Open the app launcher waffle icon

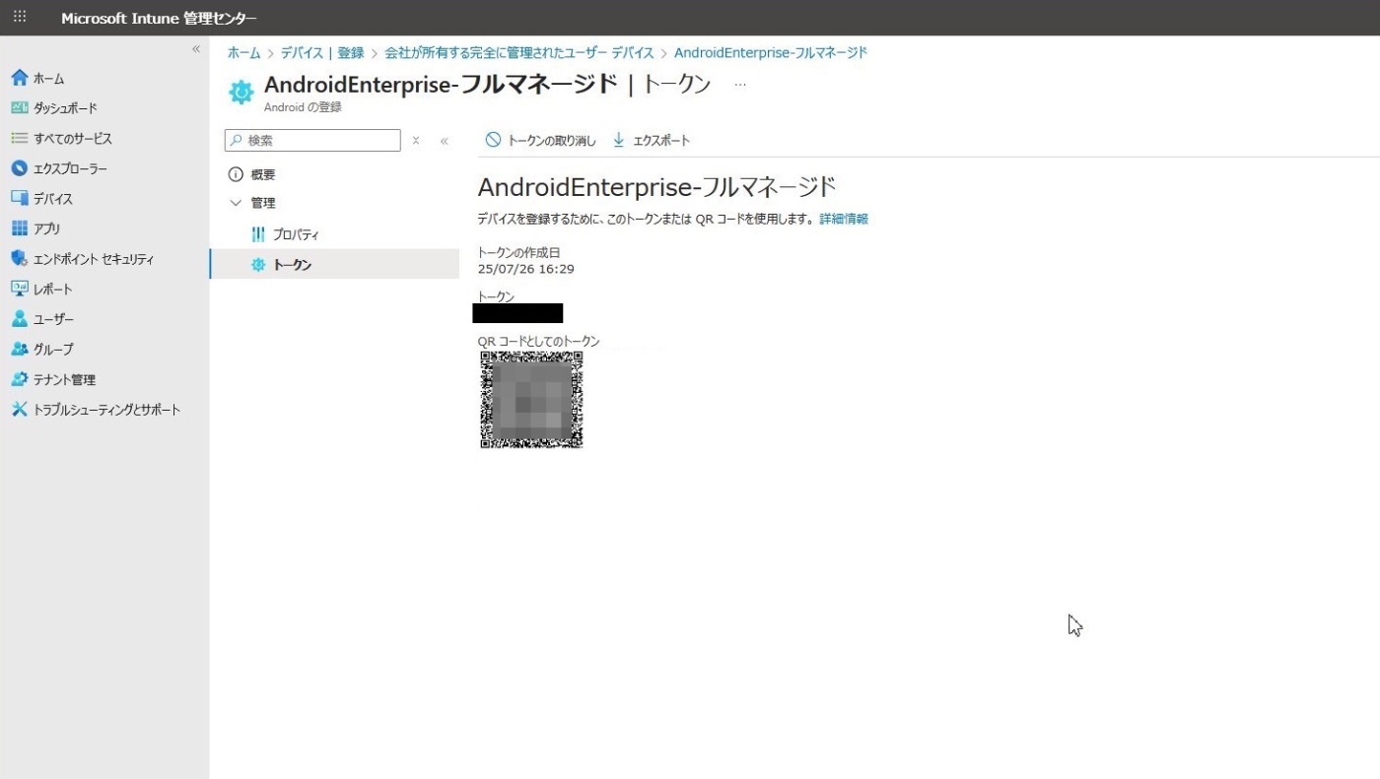(20, 17)
